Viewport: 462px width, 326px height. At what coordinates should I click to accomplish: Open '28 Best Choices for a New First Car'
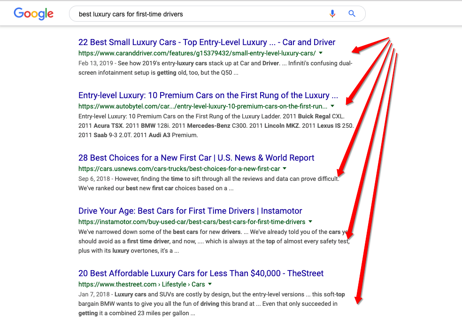pyautogui.click(x=196, y=158)
